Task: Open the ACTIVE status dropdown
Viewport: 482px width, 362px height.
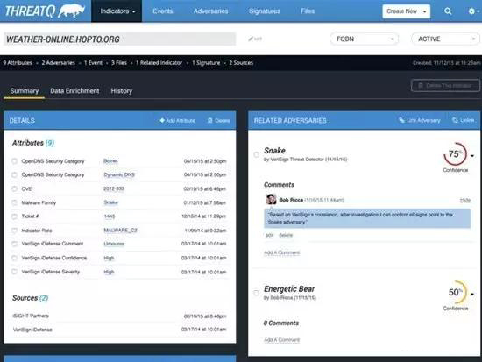Action: tap(445, 39)
